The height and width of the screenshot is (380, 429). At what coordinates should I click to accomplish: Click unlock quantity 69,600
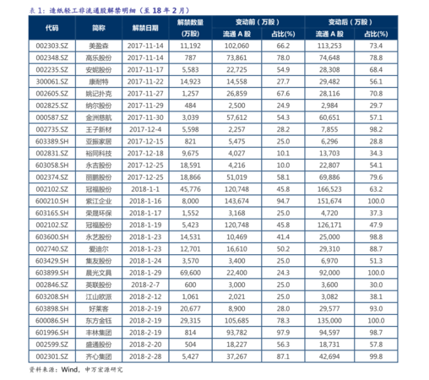click(190, 273)
